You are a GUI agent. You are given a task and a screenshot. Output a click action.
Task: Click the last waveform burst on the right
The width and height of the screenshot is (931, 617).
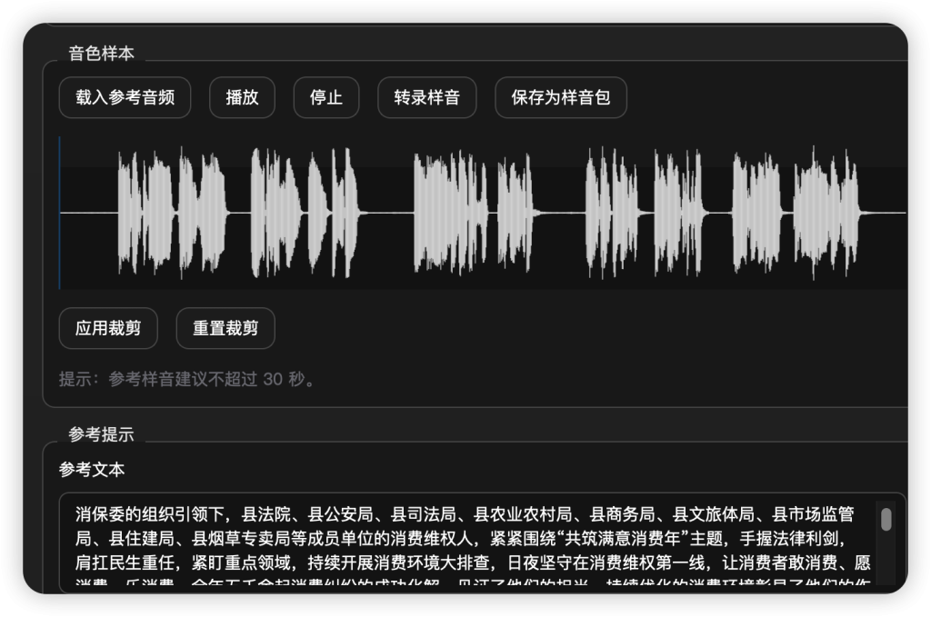[x=826, y=213]
